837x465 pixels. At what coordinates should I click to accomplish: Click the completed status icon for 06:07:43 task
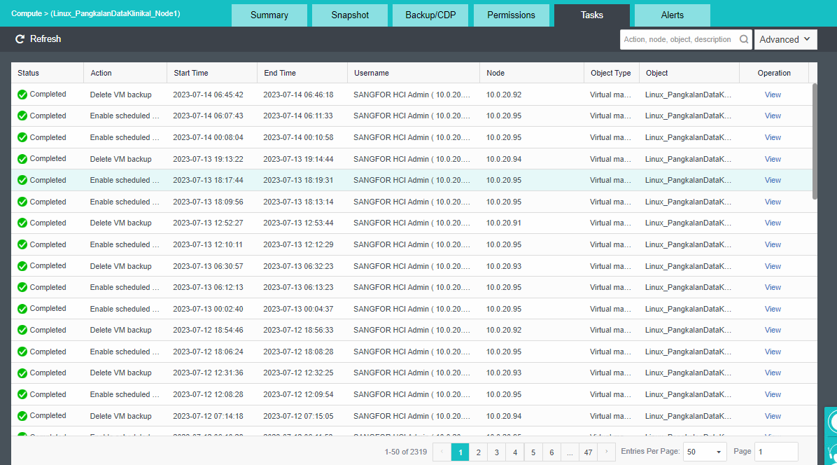pyautogui.click(x=22, y=116)
